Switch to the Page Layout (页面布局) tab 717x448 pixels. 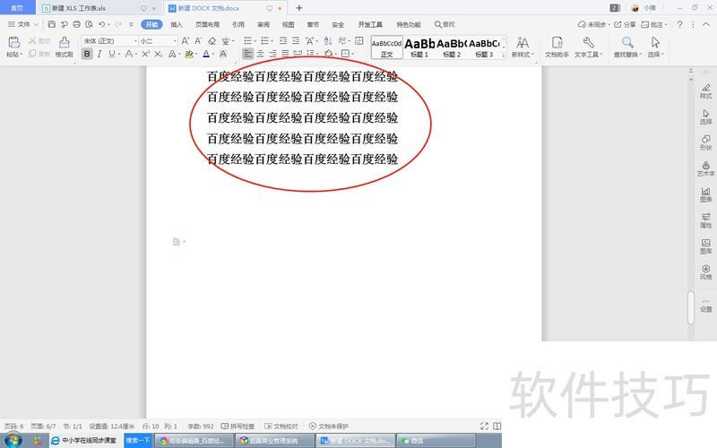[x=208, y=25]
